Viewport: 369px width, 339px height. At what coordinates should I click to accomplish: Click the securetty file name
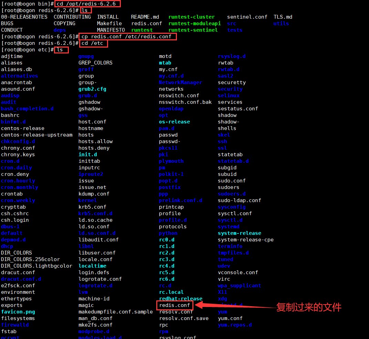232,82
